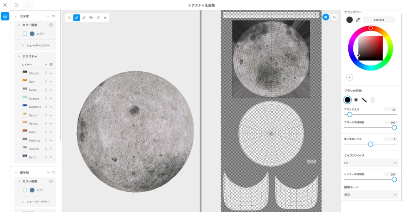403x212 pixels.
Task: Open the サイズスペース UV dropdown
Action: pyautogui.click(x=370, y=163)
